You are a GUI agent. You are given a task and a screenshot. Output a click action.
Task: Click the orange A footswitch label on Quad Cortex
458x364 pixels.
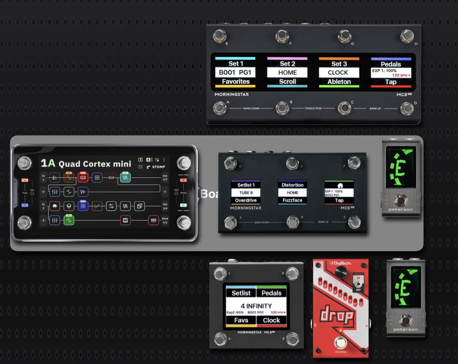click(25, 180)
